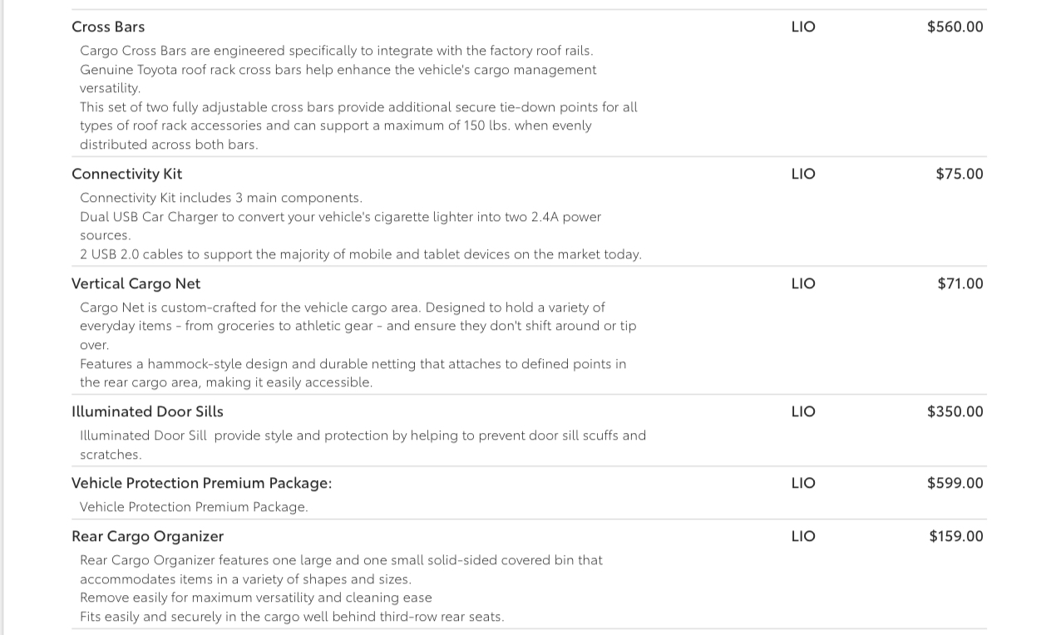Select the Connectivity Kit title
Viewport: 1061px width, 635px height.
click(126, 174)
